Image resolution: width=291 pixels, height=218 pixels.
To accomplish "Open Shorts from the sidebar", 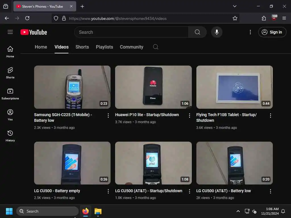I will tap(10, 73).
